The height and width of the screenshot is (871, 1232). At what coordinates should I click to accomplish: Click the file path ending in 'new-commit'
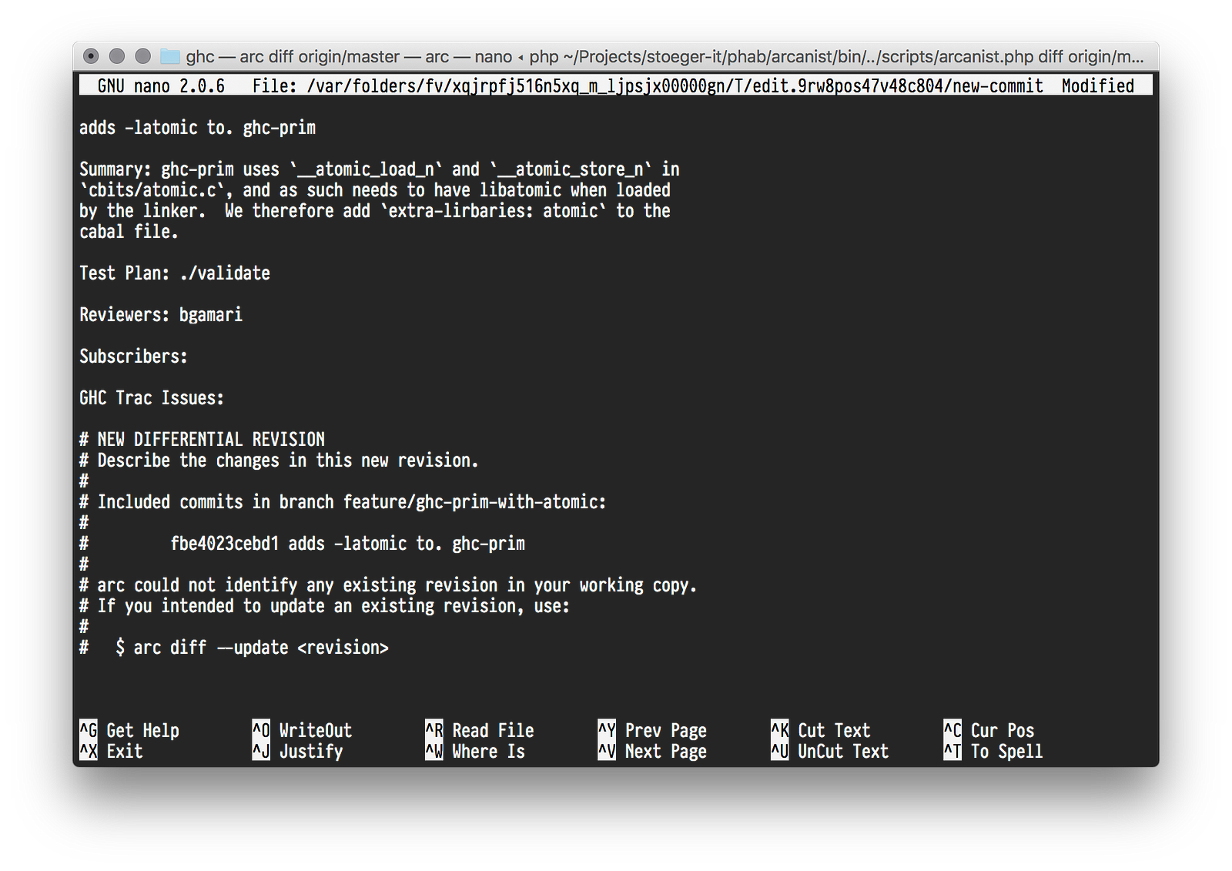point(648,85)
